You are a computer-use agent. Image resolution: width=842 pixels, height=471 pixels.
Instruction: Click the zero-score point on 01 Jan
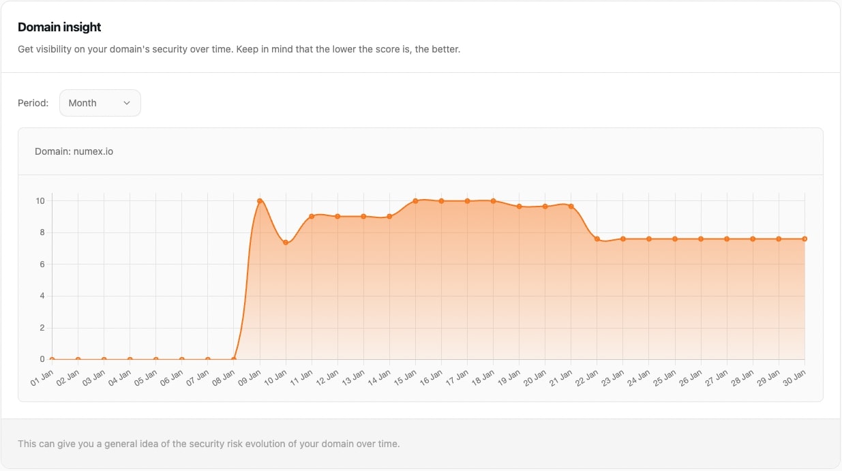(x=52, y=359)
